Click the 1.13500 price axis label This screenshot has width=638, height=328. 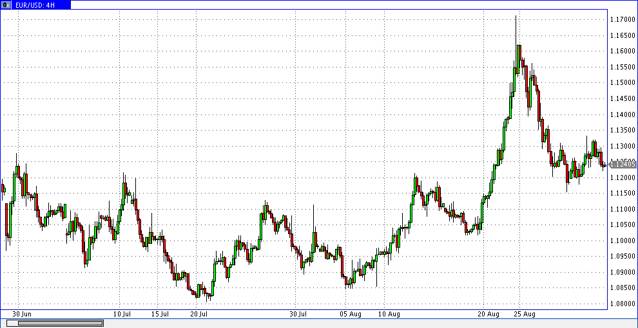(x=623, y=131)
